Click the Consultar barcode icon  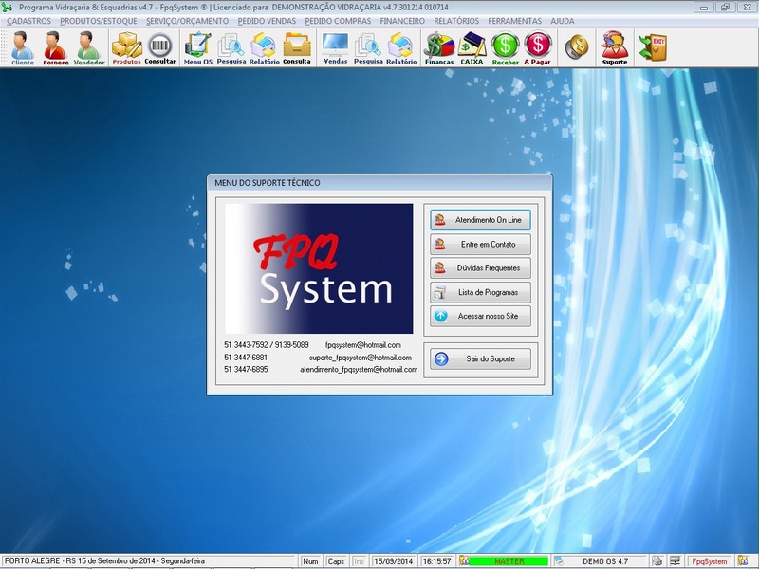pos(160,47)
